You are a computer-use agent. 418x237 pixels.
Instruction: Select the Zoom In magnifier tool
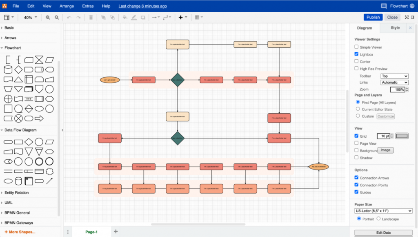coord(48,17)
